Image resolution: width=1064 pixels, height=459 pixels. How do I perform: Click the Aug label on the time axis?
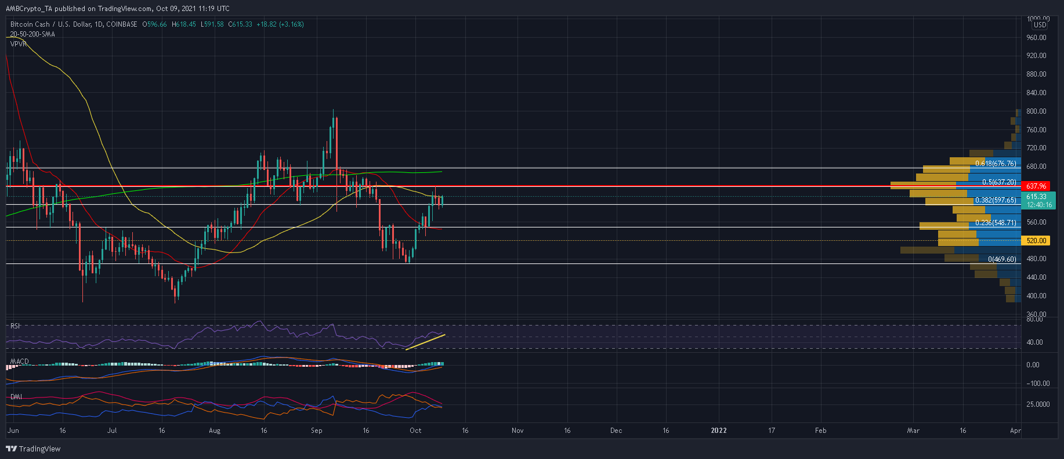215,431
